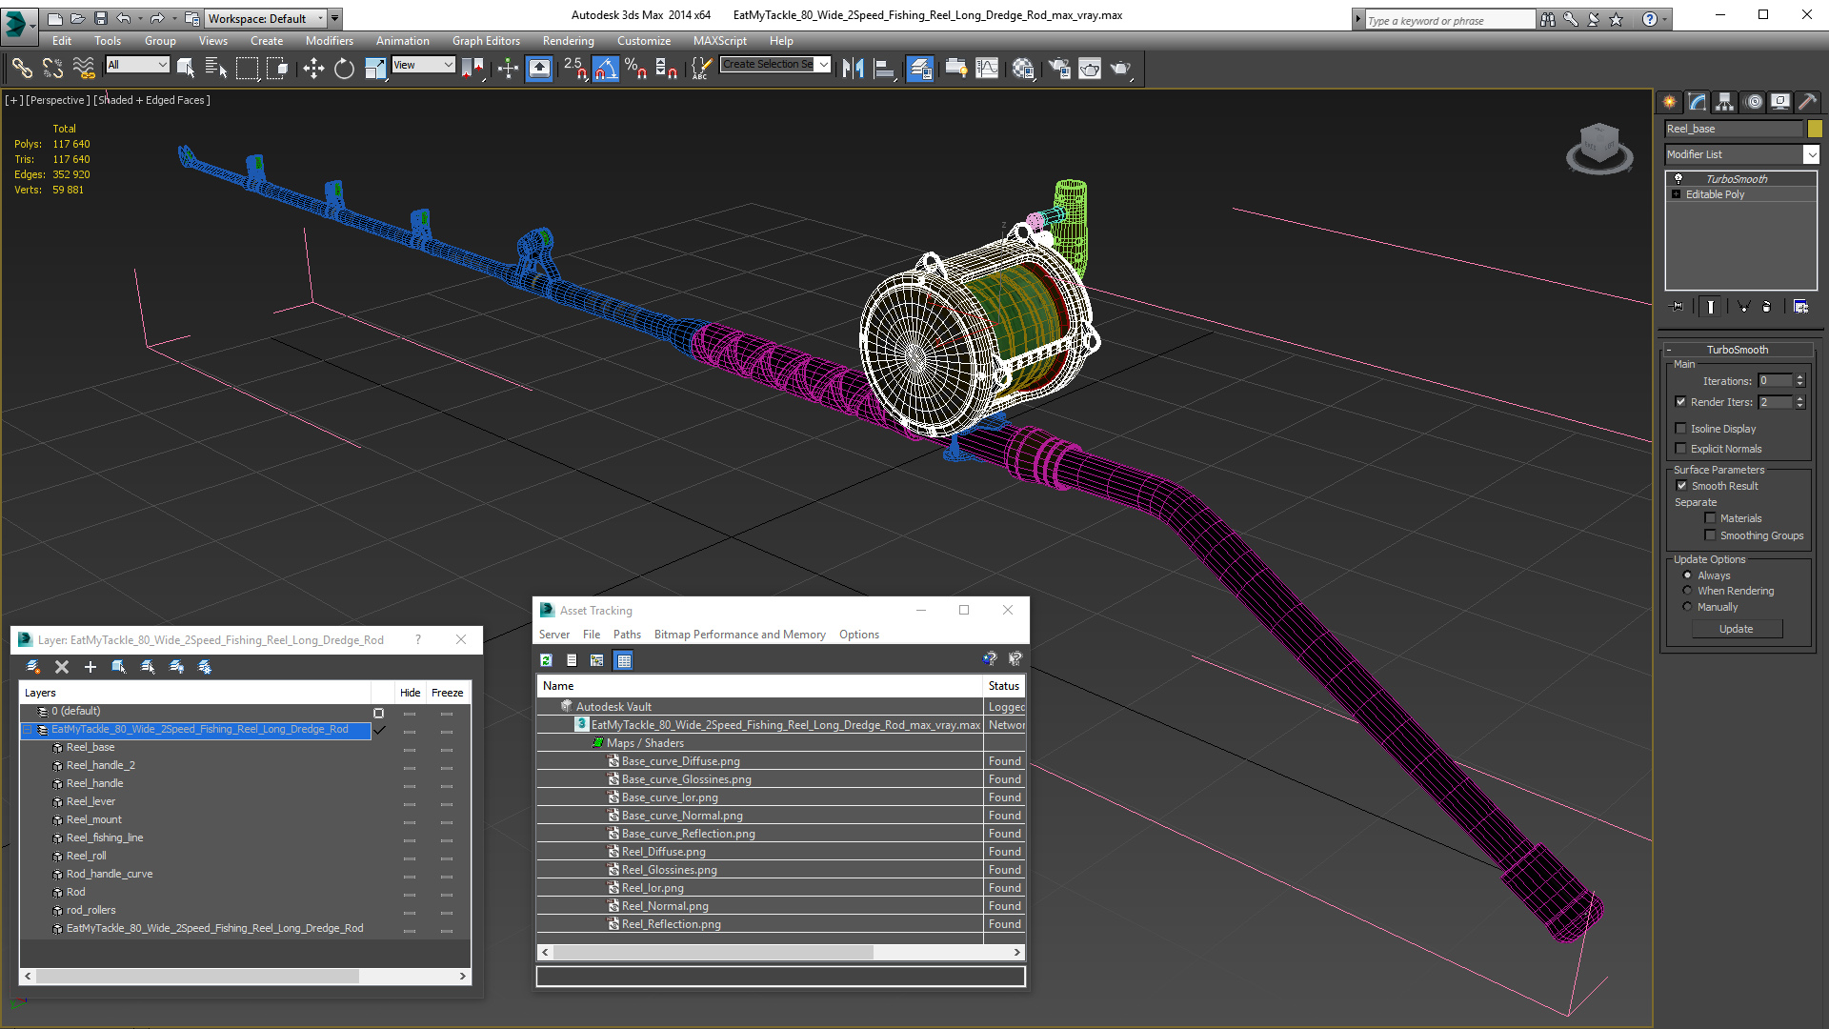This screenshot has height=1029, width=1829.
Task: Select the When Rendering radio button
Action: 1687,591
